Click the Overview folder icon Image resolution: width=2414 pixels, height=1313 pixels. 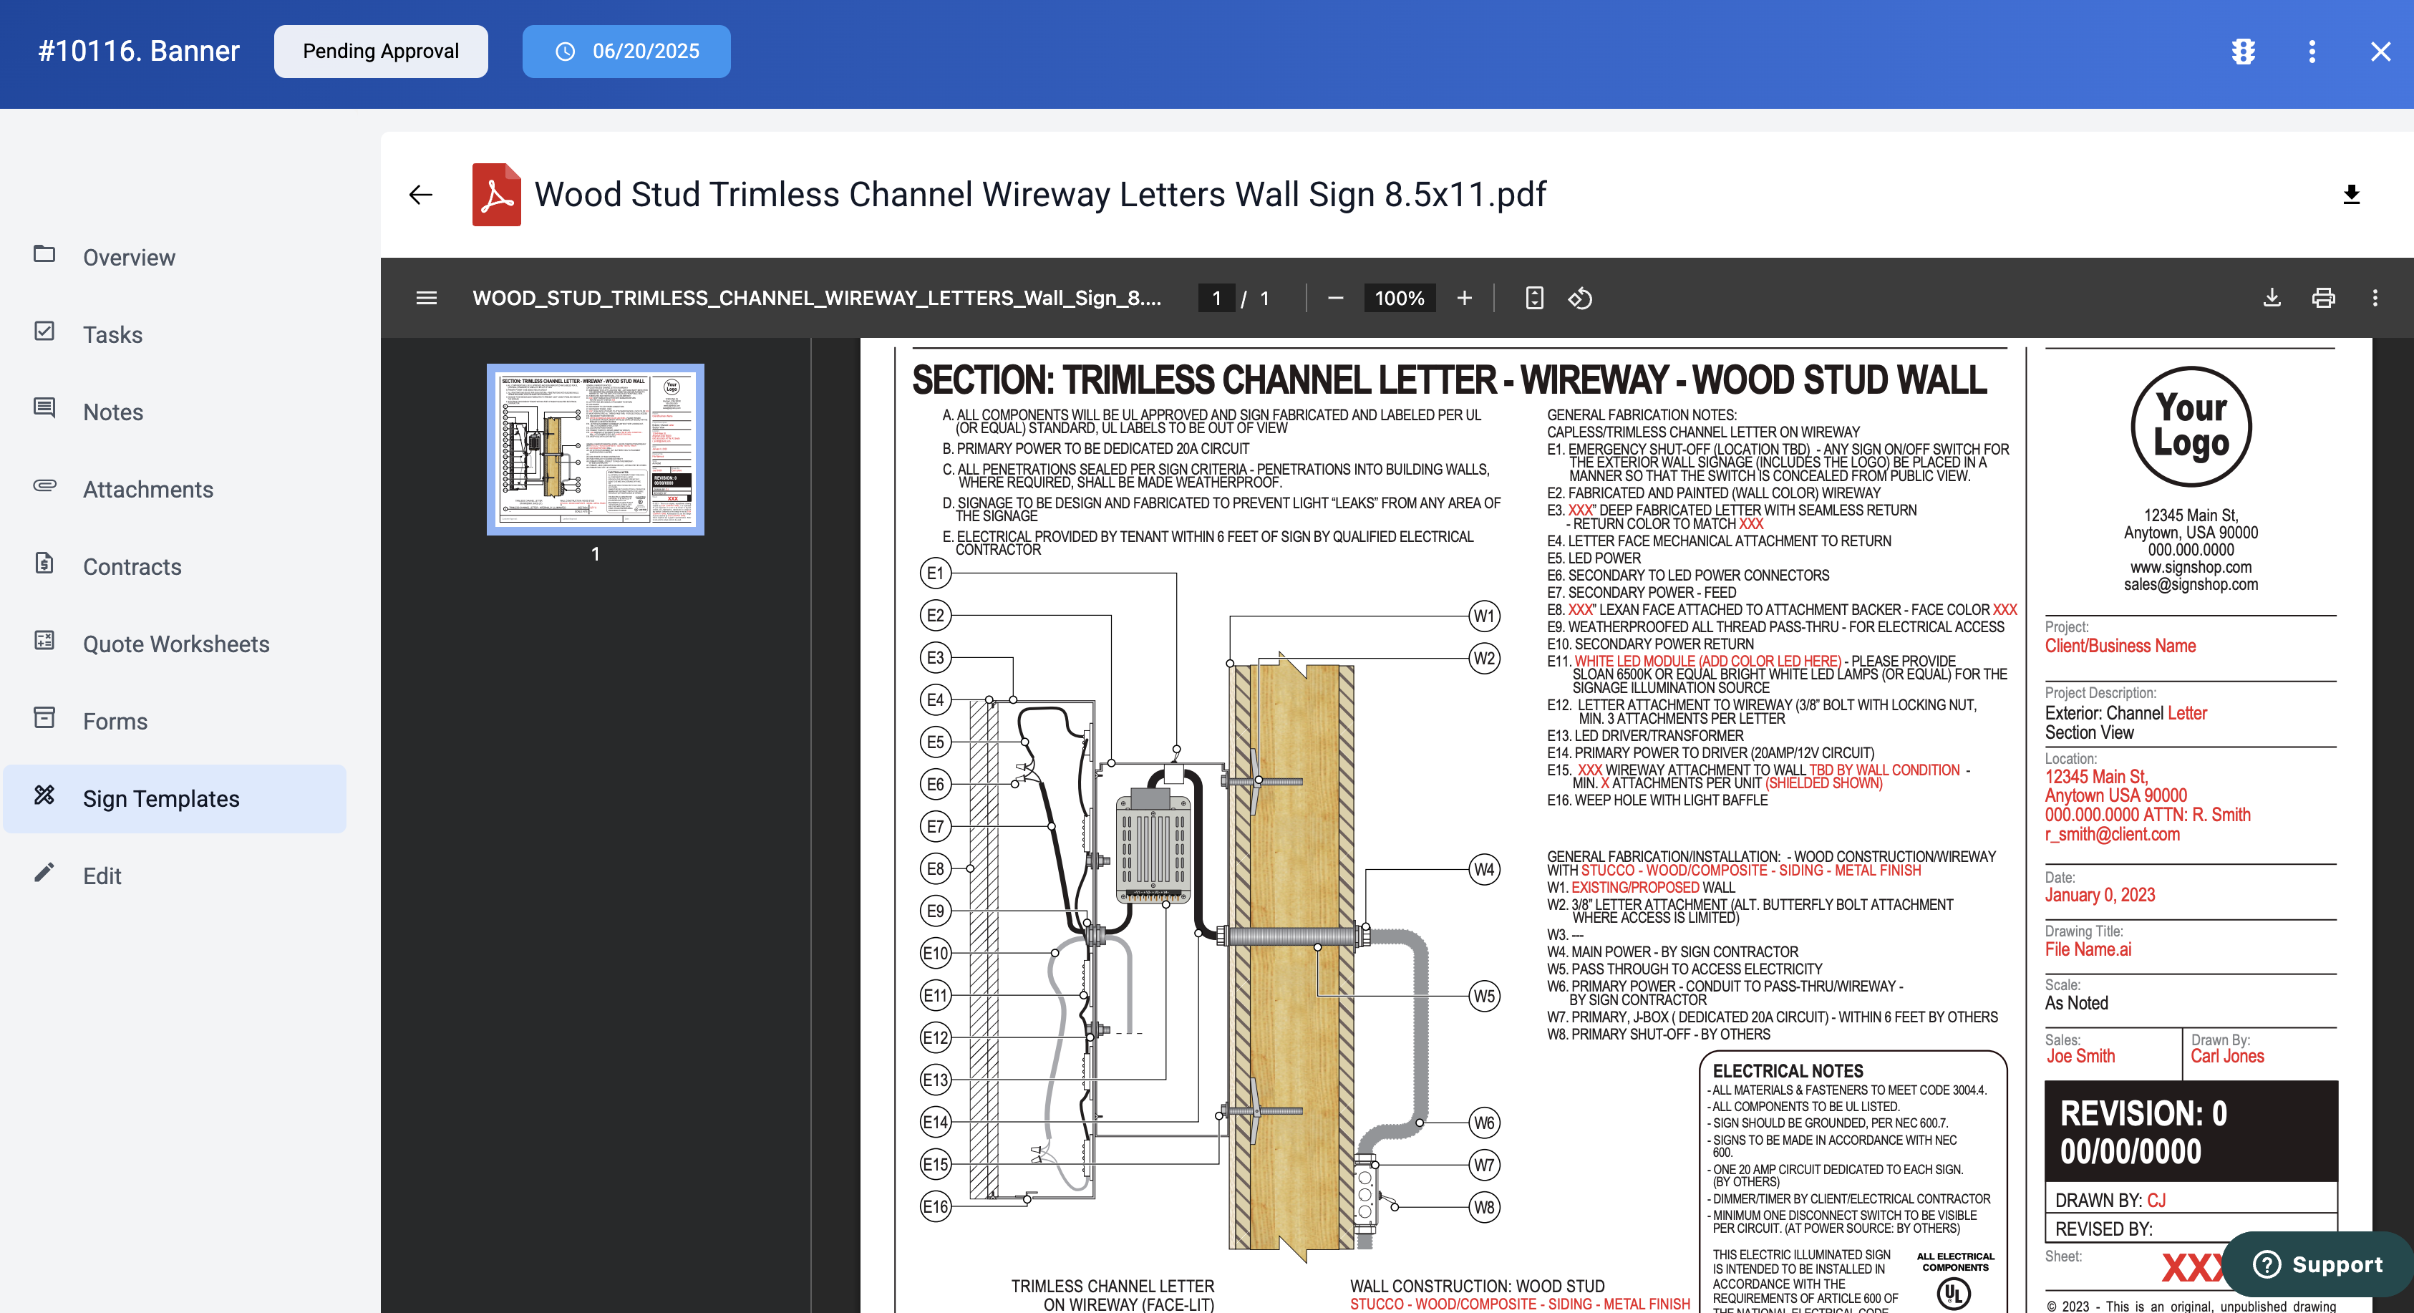click(x=44, y=254)
